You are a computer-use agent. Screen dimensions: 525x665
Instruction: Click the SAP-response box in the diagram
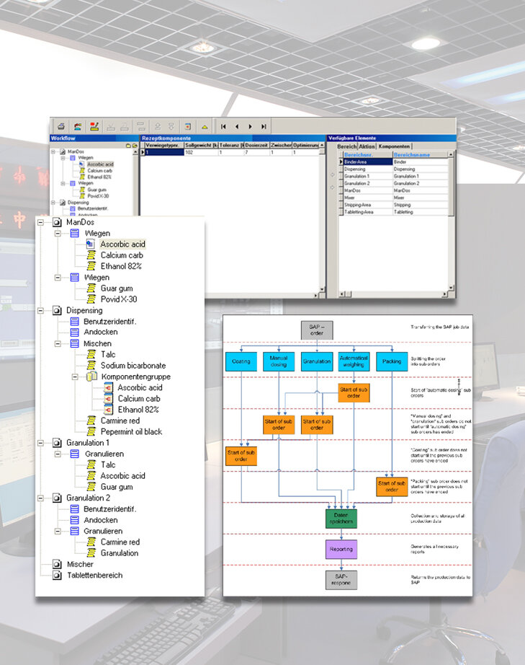pos(341,580)
